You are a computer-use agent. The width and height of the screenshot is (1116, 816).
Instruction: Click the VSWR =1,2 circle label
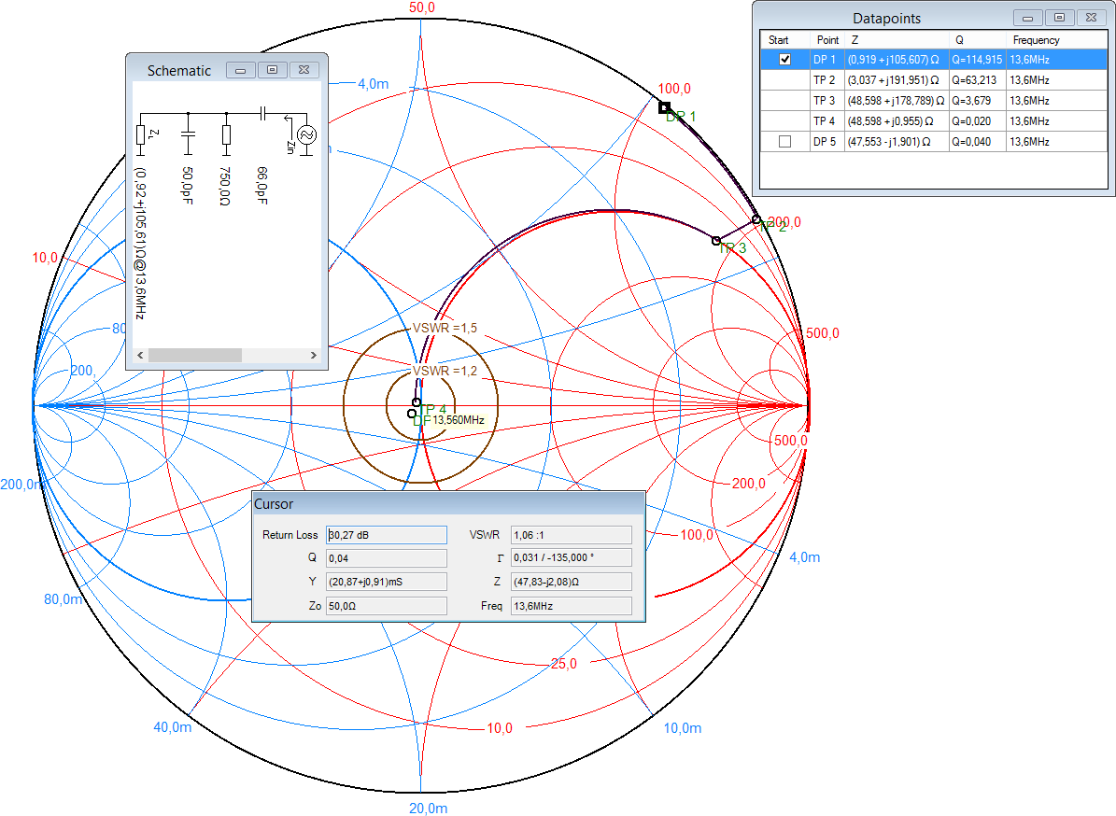click(445, 371)
